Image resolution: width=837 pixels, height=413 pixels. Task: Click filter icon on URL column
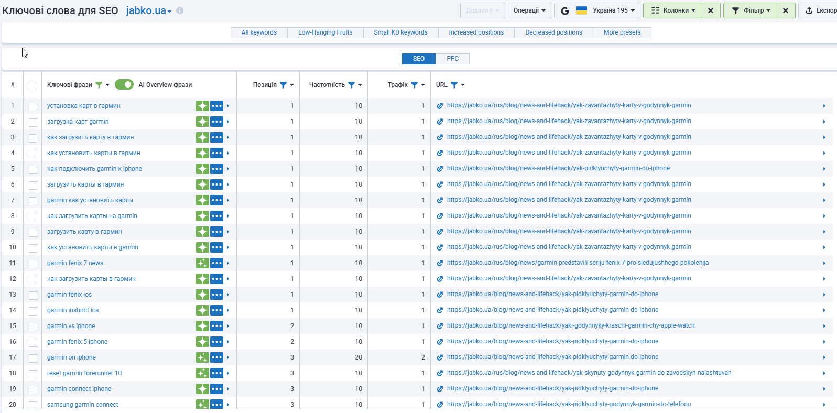pyautogui.click(x=454, y=85)
